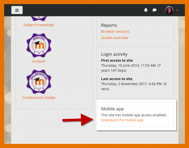Click the Analysis badge image
Viewport: 189px width, 148px height.
tap(39, 45)
